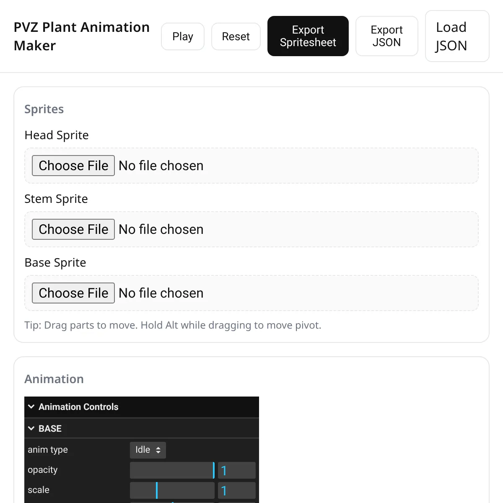Click "No file chosen" under Head Sprite
This screenshot has width=503, height=503.
[161, 166]
